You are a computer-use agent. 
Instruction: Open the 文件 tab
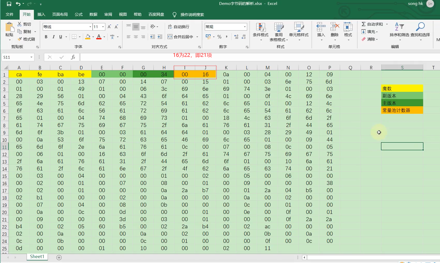[x=10, y=14]
